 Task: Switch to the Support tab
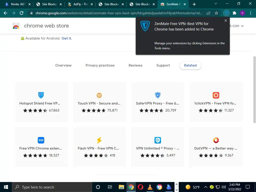click(x=163, y=65)
